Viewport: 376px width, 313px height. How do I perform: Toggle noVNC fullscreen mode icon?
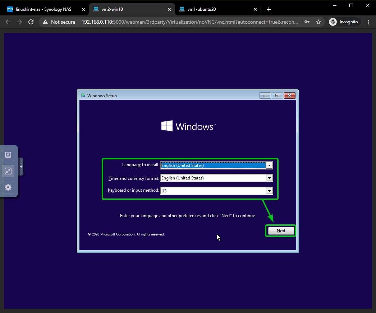(x=8, y=171)
